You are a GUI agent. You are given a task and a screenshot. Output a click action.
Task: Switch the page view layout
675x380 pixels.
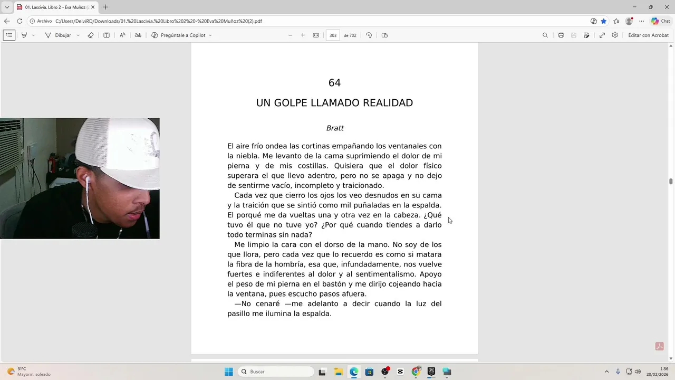tap(384, 35)
